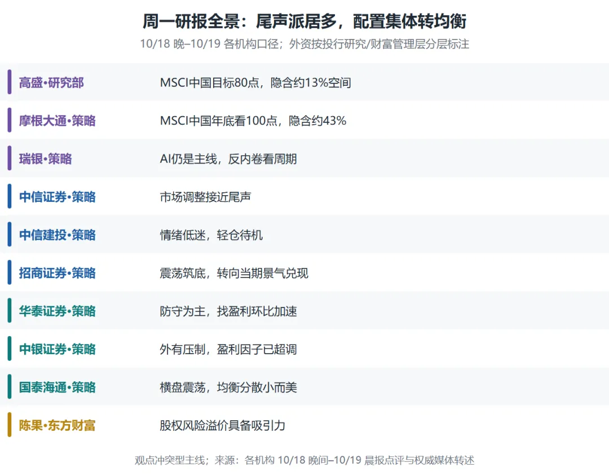Select the 招商证券•策略 label
The image size is (609, 476).
click(x=57, y=273)
